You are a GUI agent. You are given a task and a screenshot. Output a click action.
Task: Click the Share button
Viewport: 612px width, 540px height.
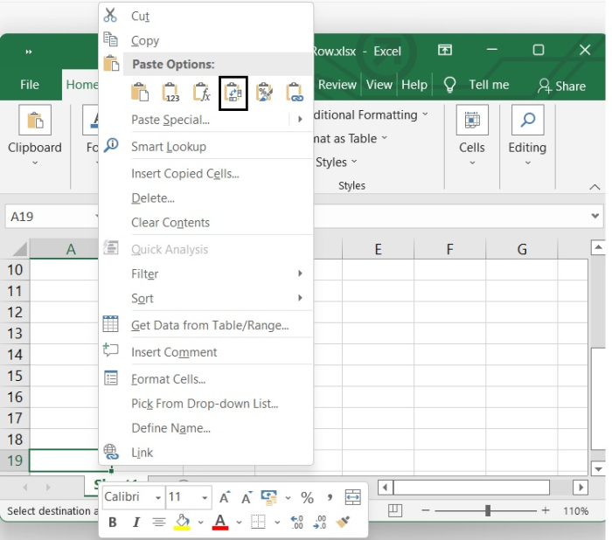(x=561, y=86)
